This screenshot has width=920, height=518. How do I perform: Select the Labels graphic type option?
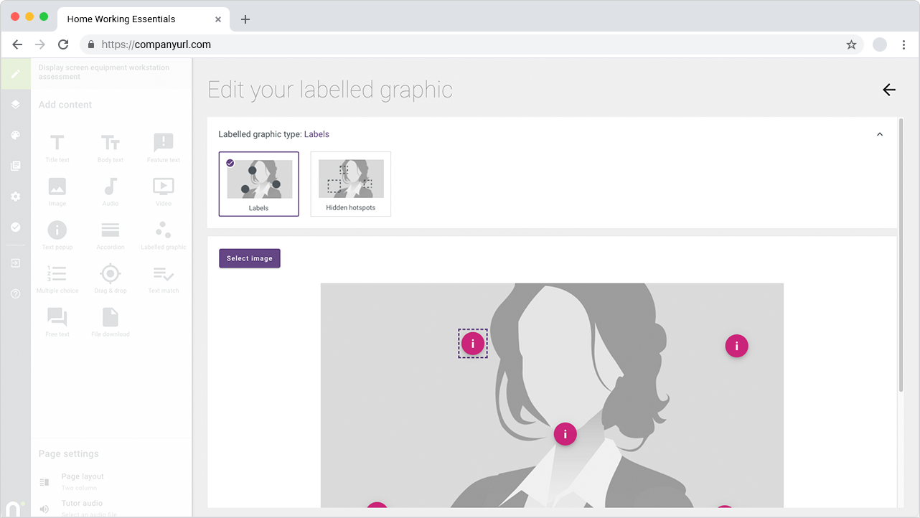(258, 184)
